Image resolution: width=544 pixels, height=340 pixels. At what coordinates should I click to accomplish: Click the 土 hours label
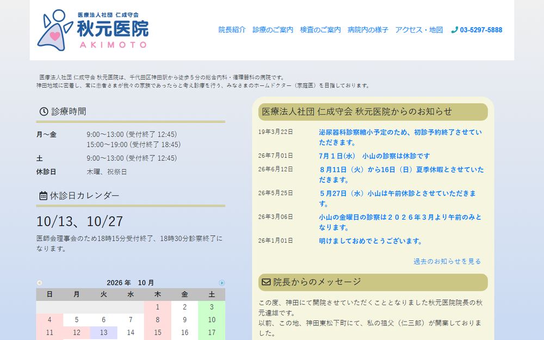[x=40, y=158]
